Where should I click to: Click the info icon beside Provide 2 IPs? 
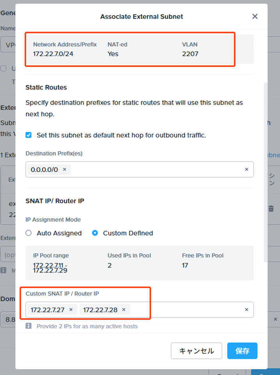[29, 326]
